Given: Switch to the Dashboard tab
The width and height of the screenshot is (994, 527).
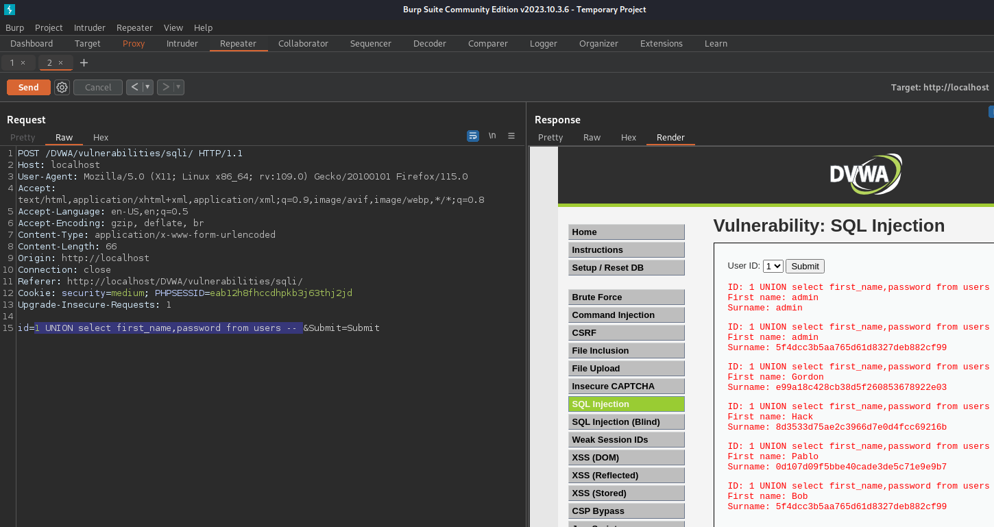Looking at the screenshot, I should pyautogui.click(x=32, y=43).
